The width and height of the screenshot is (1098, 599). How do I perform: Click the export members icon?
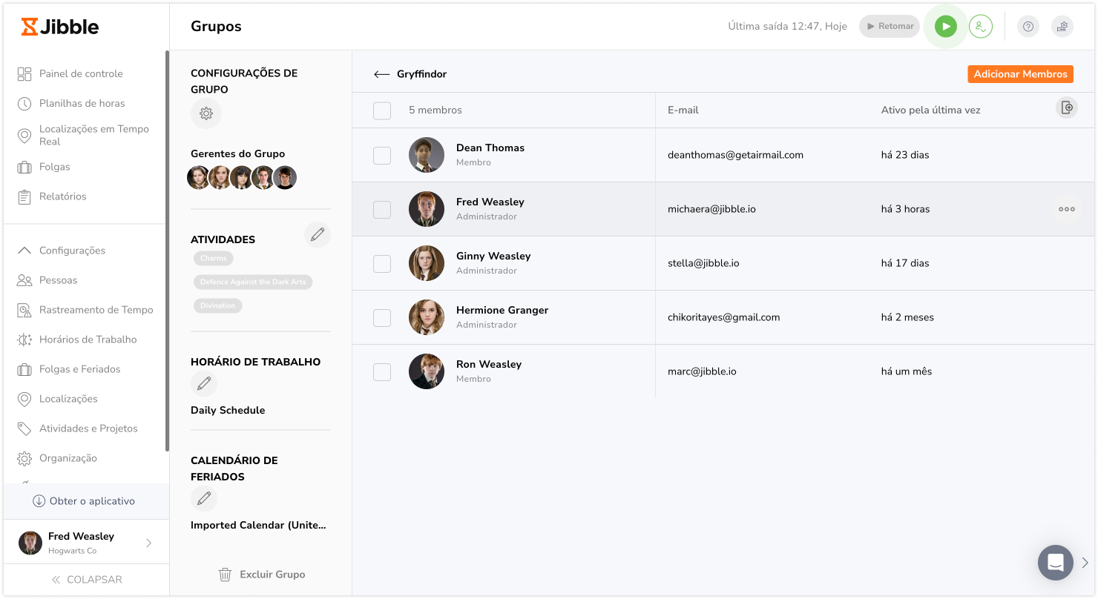(1067, 107)
